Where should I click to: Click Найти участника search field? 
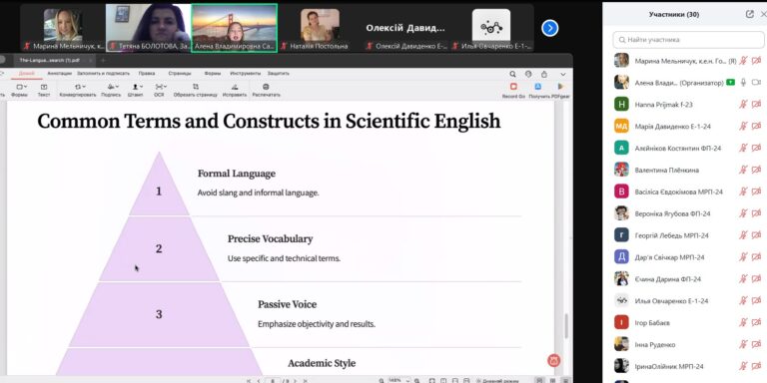pos(688,40)
